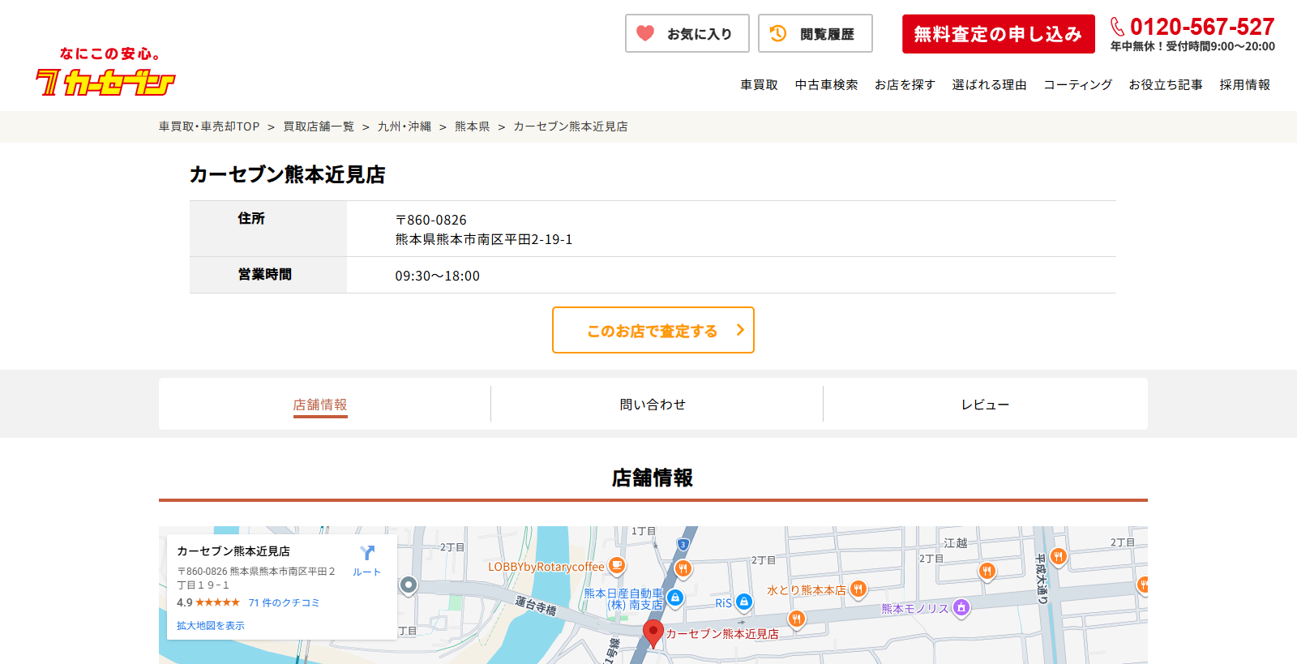Image resolution: width=1297 pixels, height=664 pixels.
Task: Go to 九州・沖縄 breadcrumb
Action: [405, 126]
